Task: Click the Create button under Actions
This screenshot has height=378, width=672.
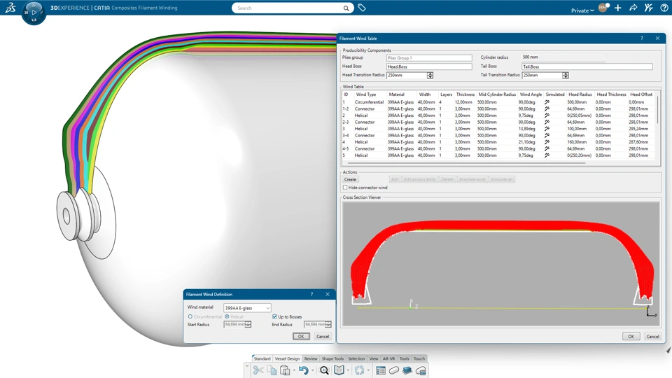Action: click(350, 180)
